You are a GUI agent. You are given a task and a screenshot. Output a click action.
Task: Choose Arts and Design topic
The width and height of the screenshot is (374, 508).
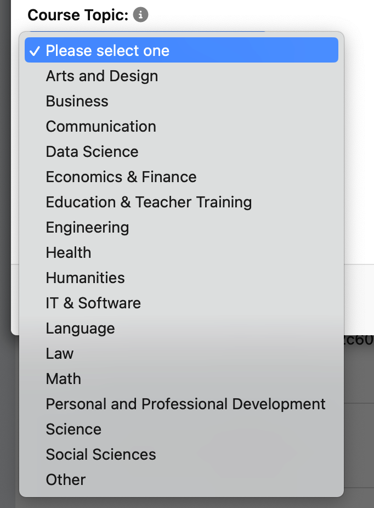(182, 76)
